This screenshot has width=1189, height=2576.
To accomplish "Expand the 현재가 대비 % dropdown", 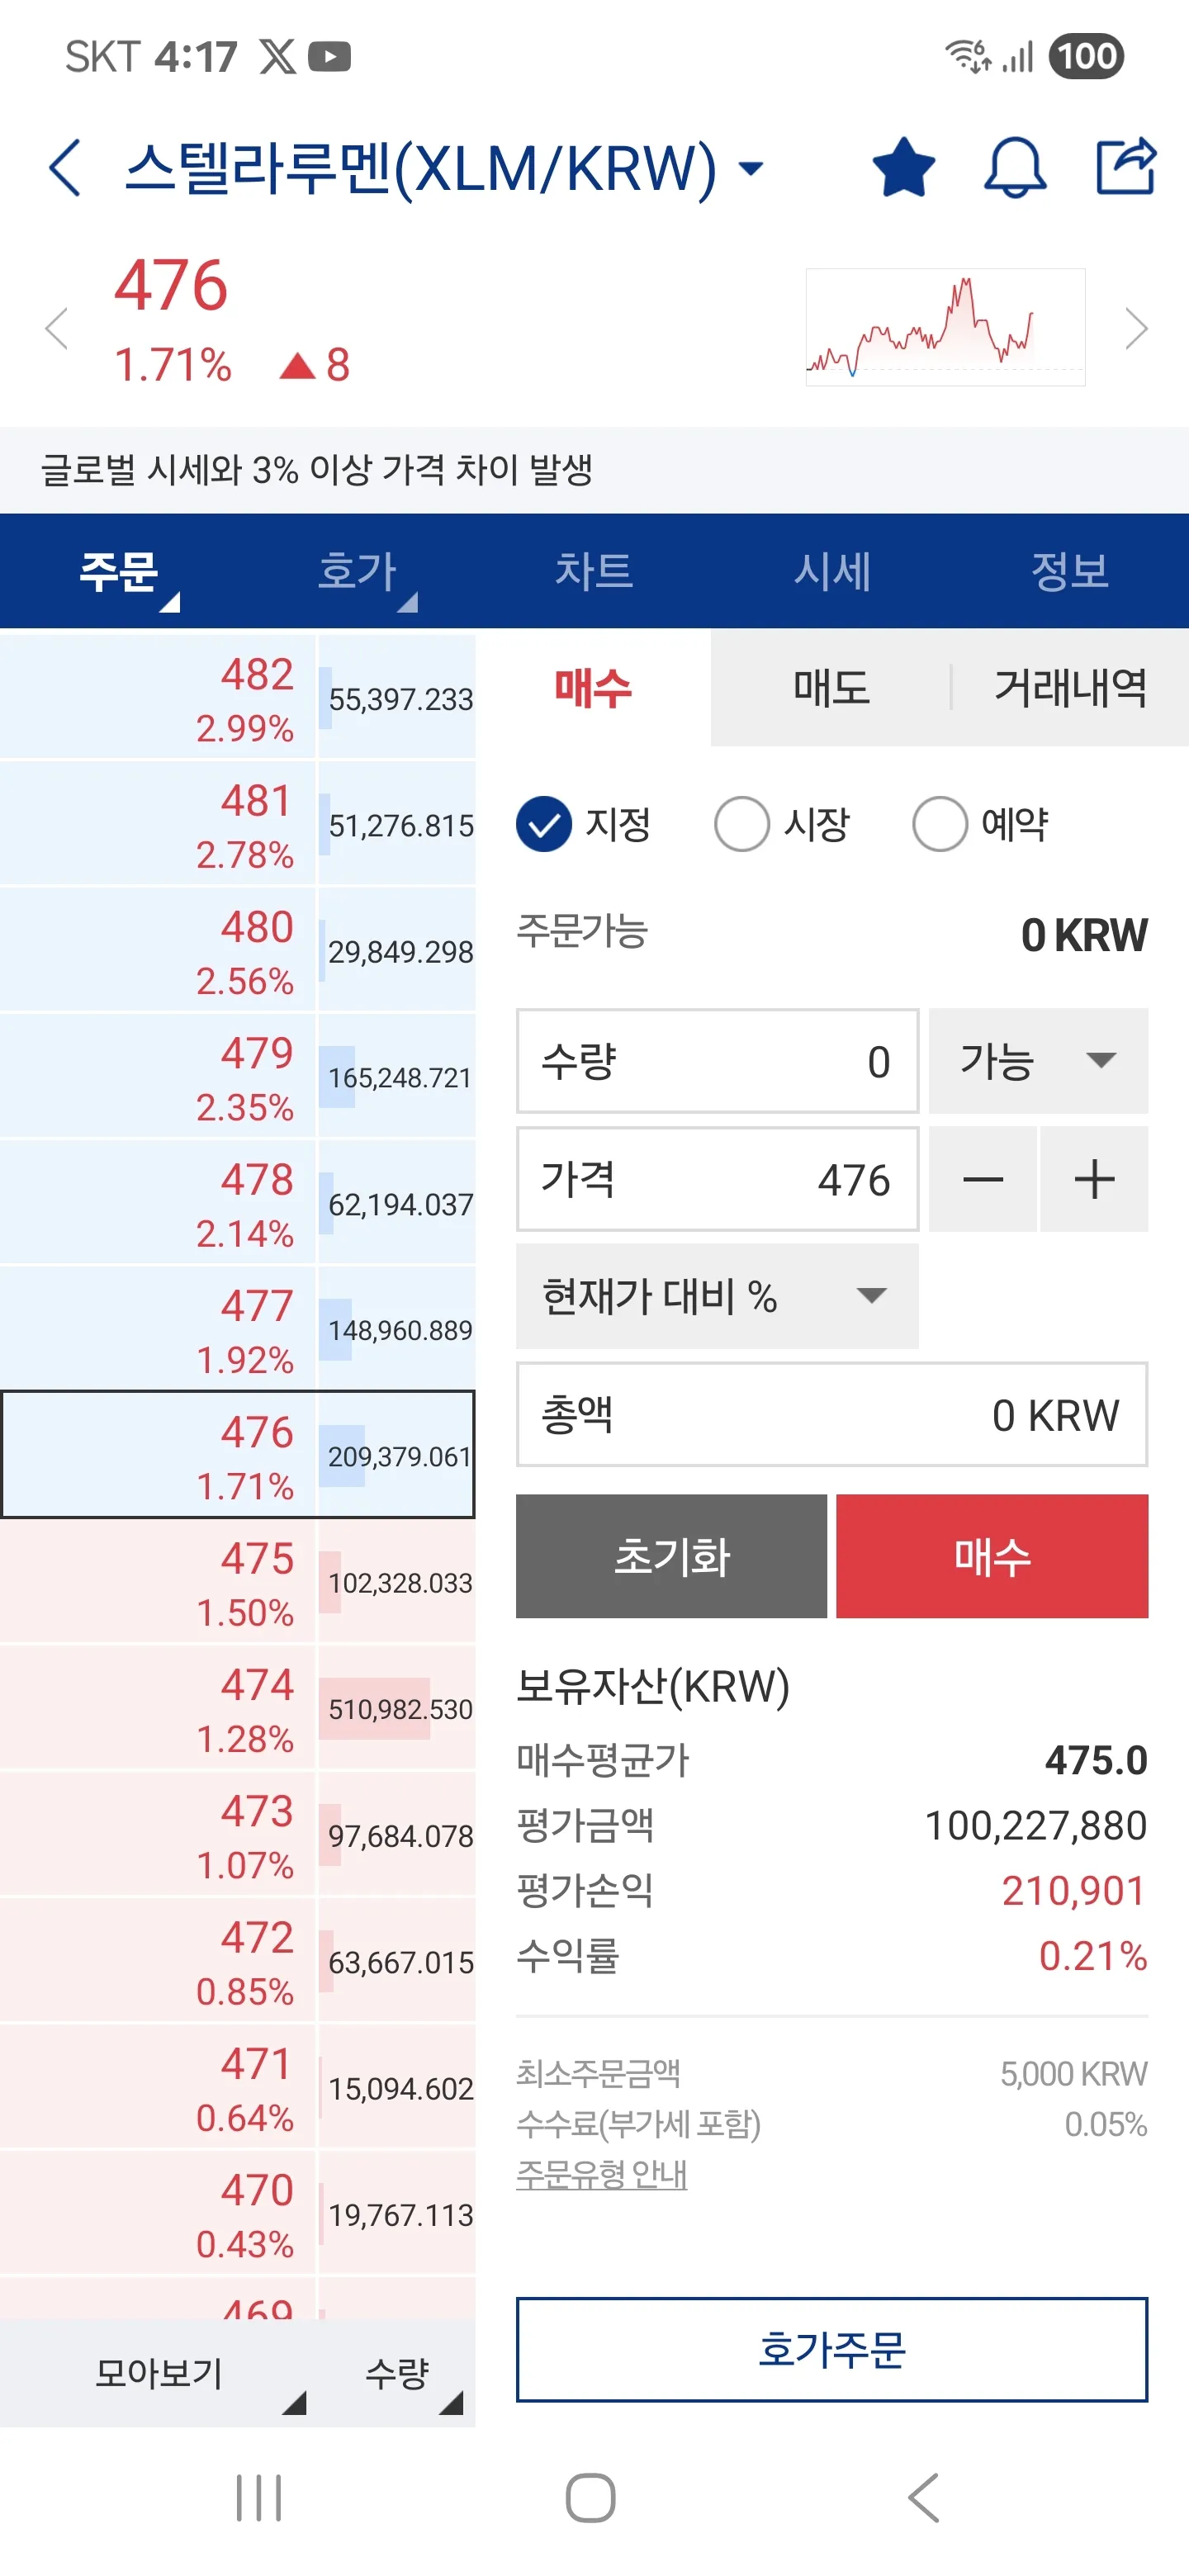I will pyautogui.click(x=716, y=1296).
